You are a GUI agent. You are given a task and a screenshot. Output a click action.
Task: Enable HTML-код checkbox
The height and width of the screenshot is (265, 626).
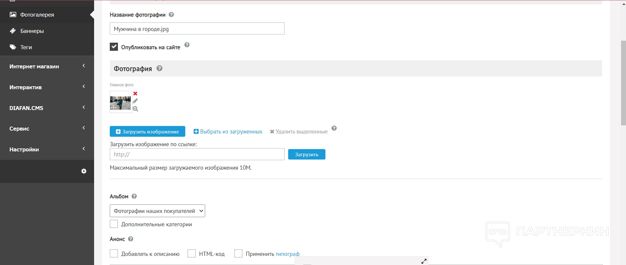pyautogui.click(x=191, y=254)
